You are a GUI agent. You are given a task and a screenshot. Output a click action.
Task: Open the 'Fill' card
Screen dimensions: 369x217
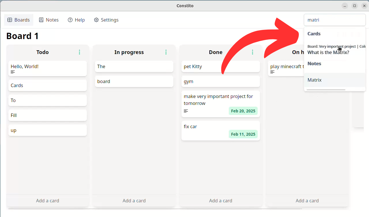pyautogui.click(x=48, y=115)
